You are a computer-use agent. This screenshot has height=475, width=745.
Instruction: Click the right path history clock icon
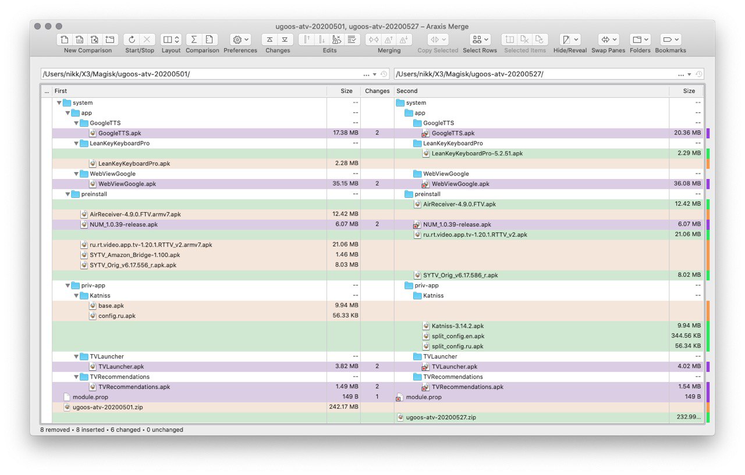(699, 74)
